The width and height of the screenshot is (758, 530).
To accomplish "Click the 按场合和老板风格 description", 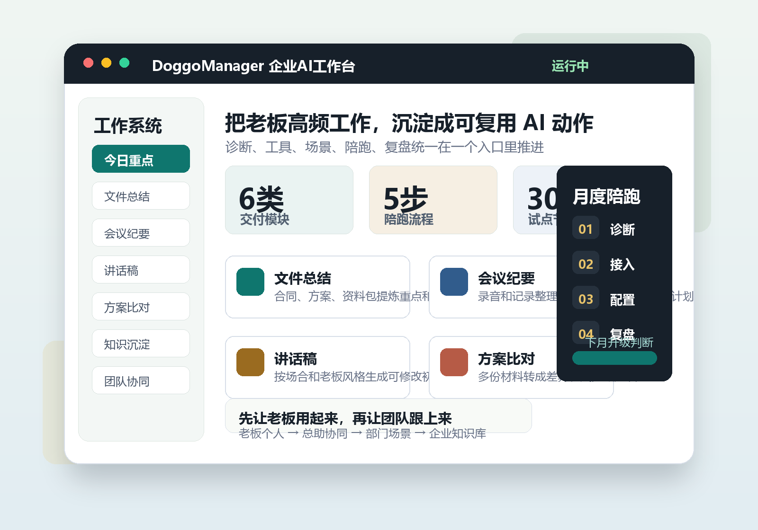I will (352, 377).
